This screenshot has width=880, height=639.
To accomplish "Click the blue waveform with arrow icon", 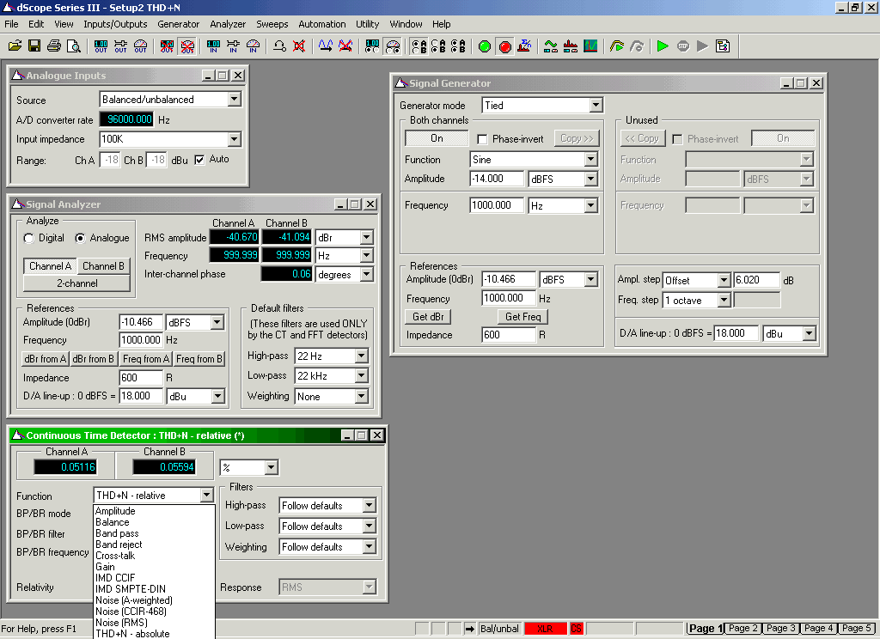I will [x=326, y=46].
